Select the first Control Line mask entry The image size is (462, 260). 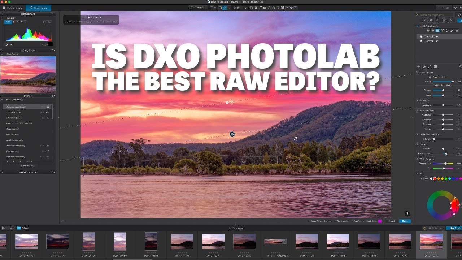[x=439, y=36]
